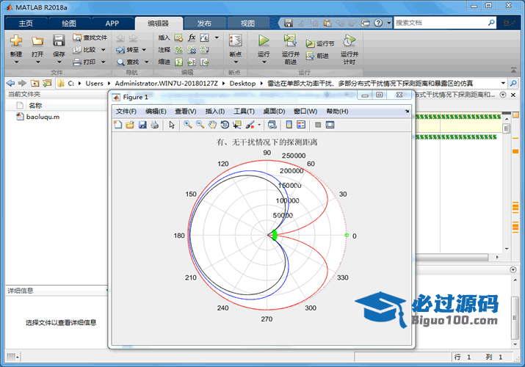
Task: Open the address bar path history dropdown
Action: coord(503,83)
